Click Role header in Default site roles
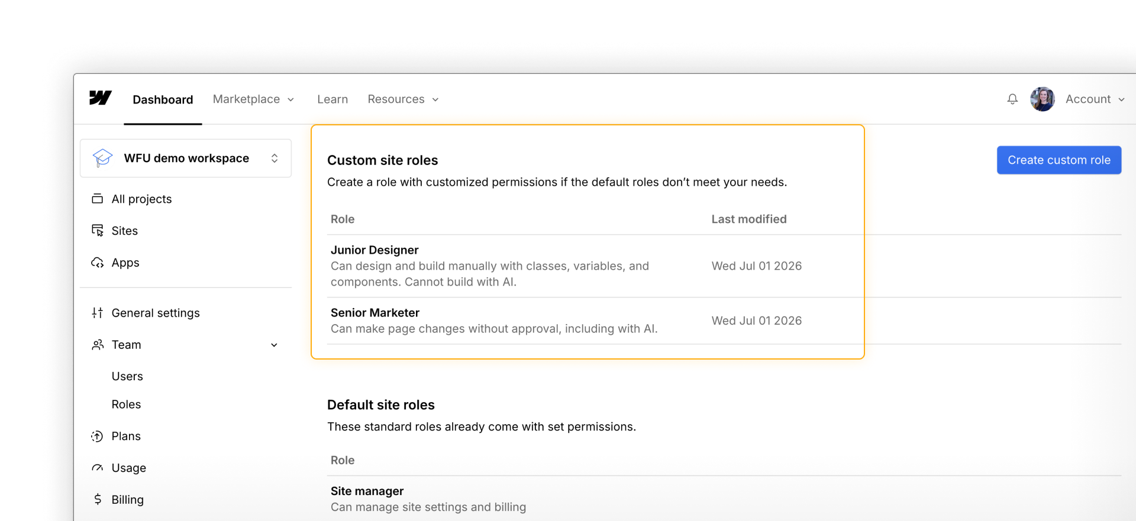 click(343, 461)
